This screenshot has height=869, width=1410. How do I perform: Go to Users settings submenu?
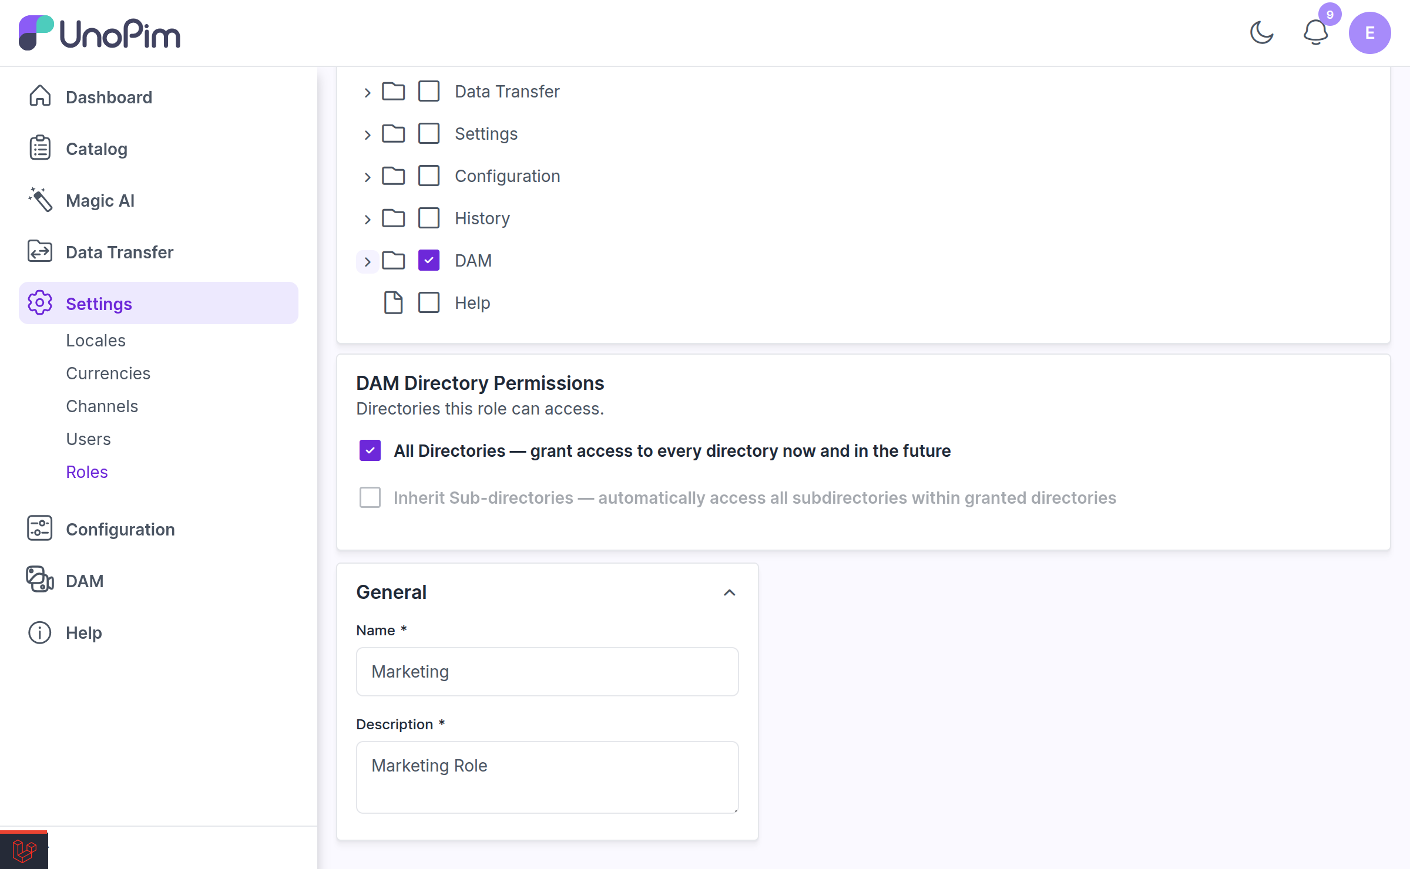tap(88, 439)
